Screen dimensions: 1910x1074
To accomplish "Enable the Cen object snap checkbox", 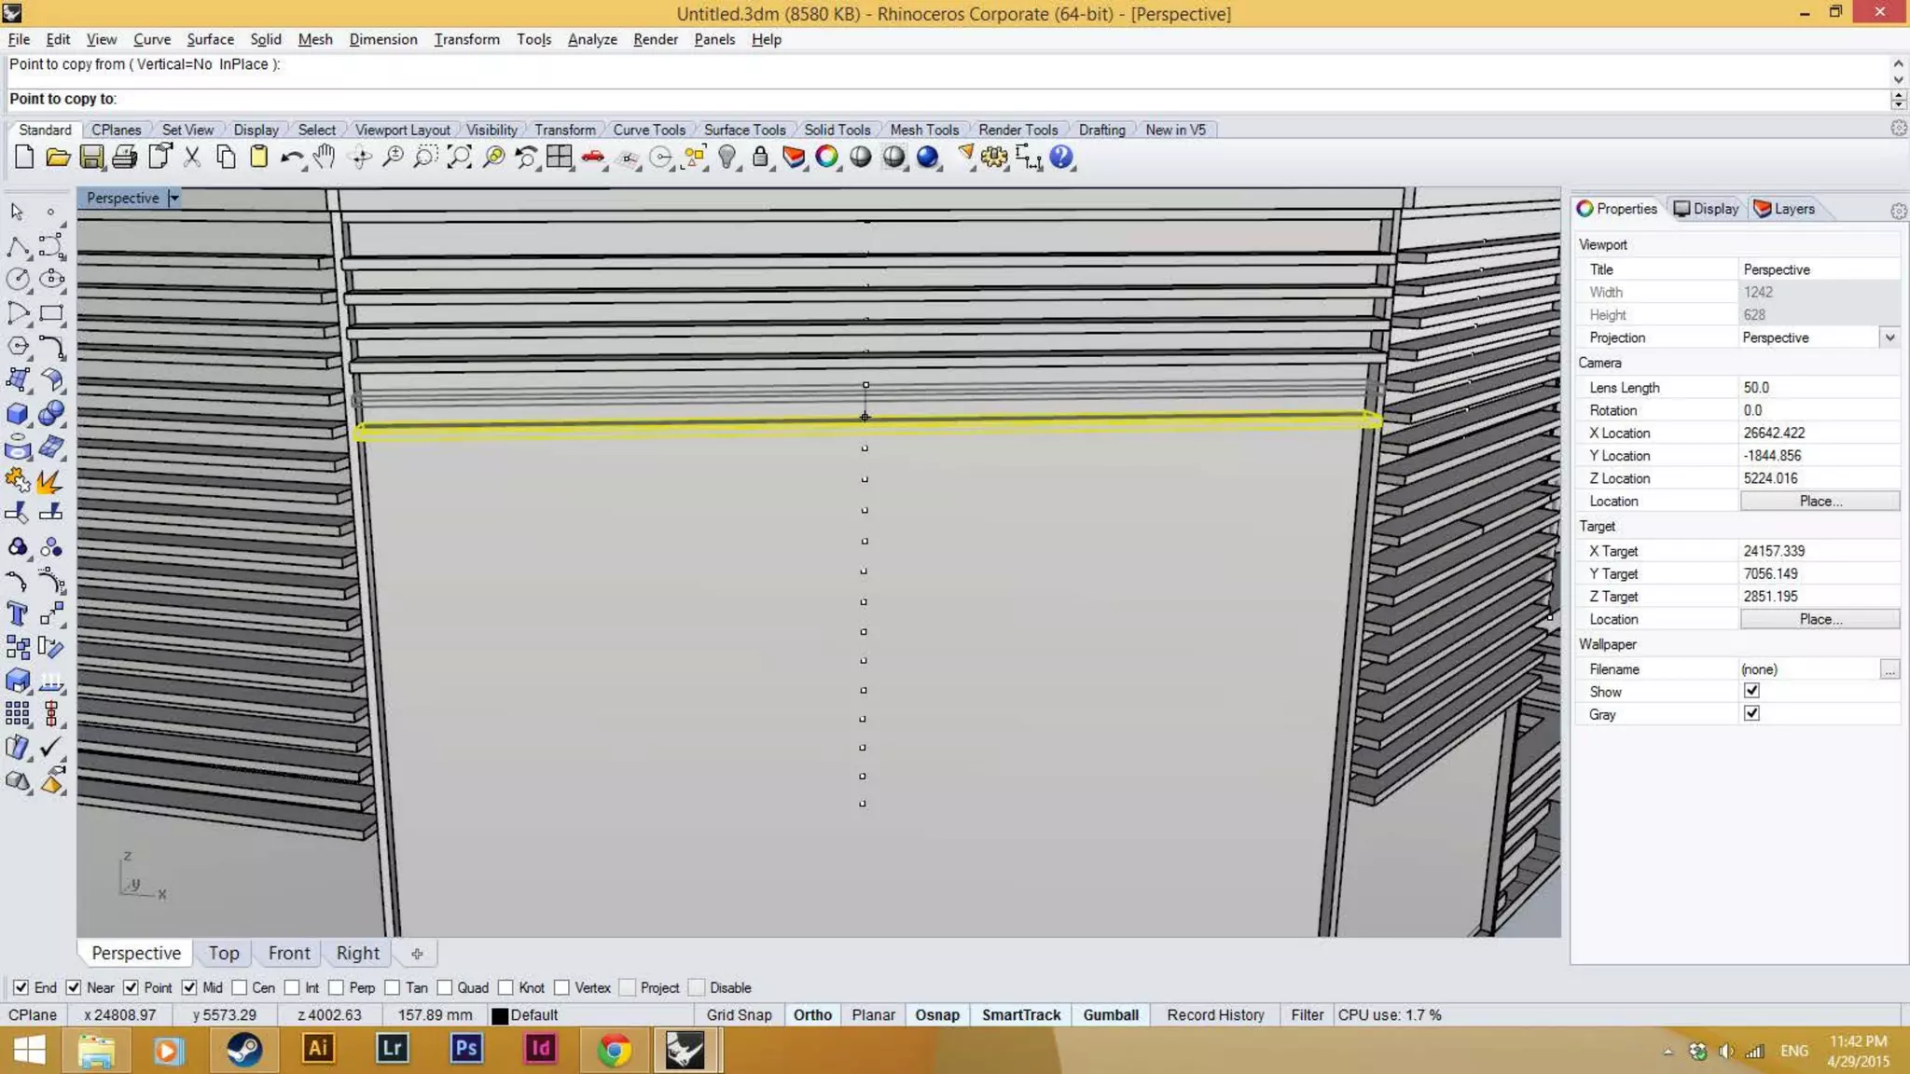I will tap(240, 987).
